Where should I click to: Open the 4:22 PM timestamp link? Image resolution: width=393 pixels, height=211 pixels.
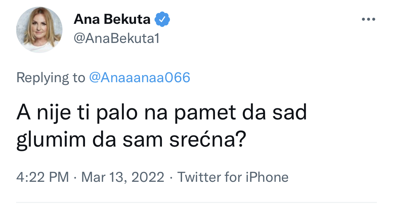(x=43, y=177)
